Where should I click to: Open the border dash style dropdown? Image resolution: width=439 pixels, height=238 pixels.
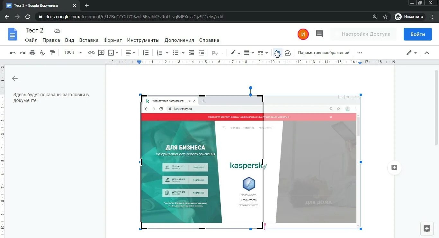(x=263, y=53)
